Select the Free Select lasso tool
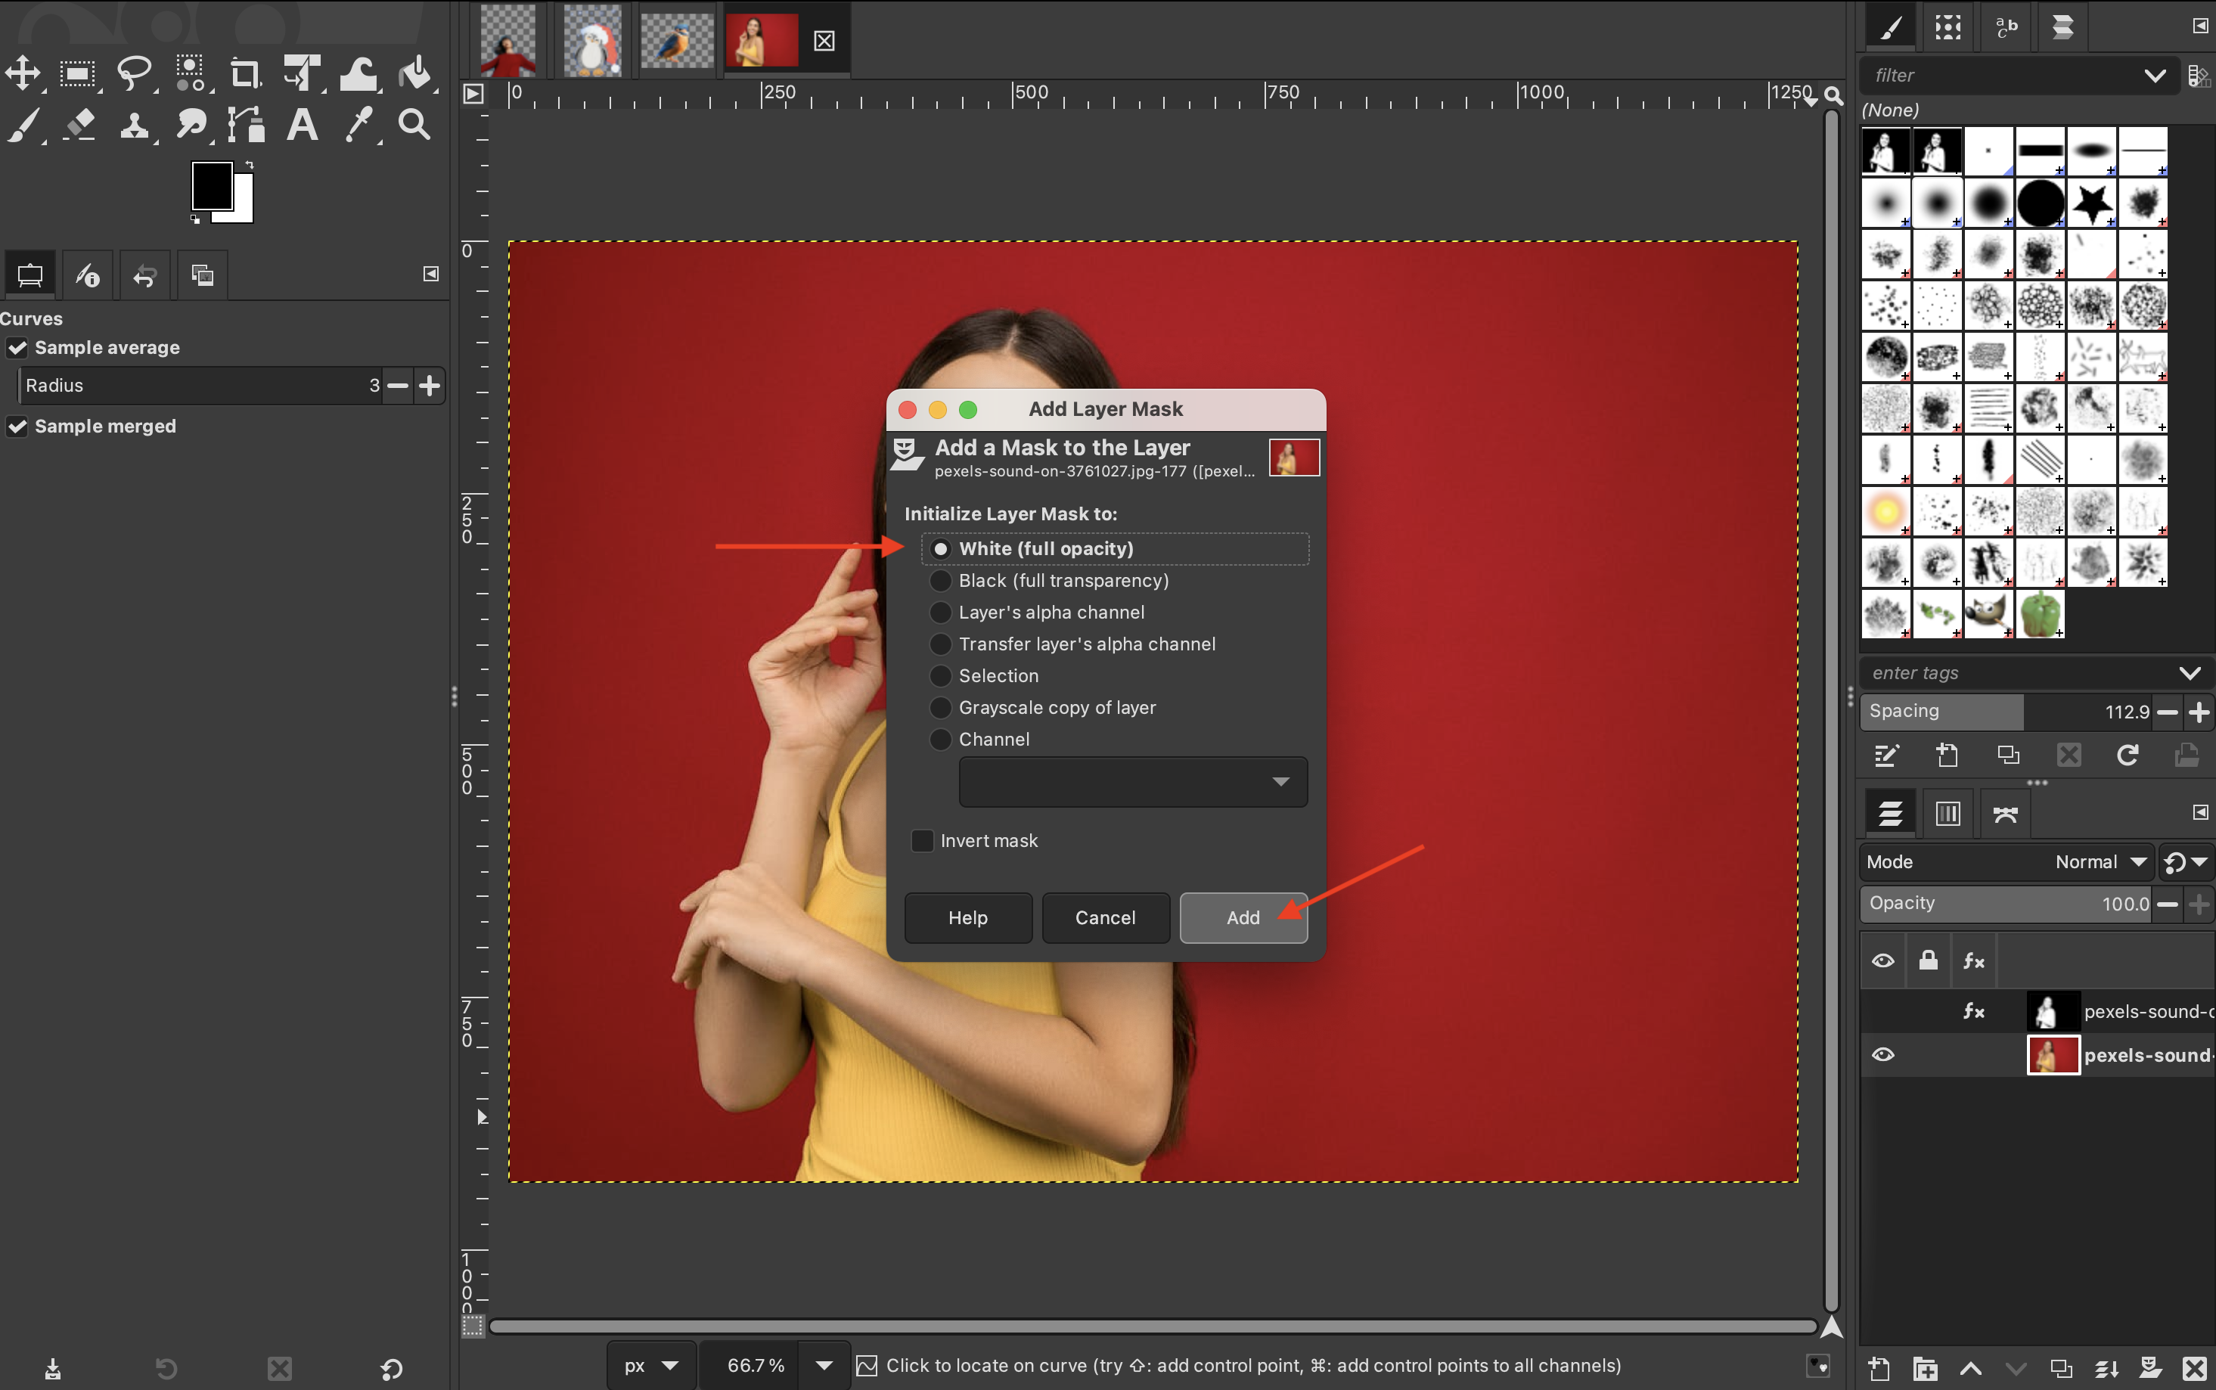 pyautogui.click(x=134, y=73)
